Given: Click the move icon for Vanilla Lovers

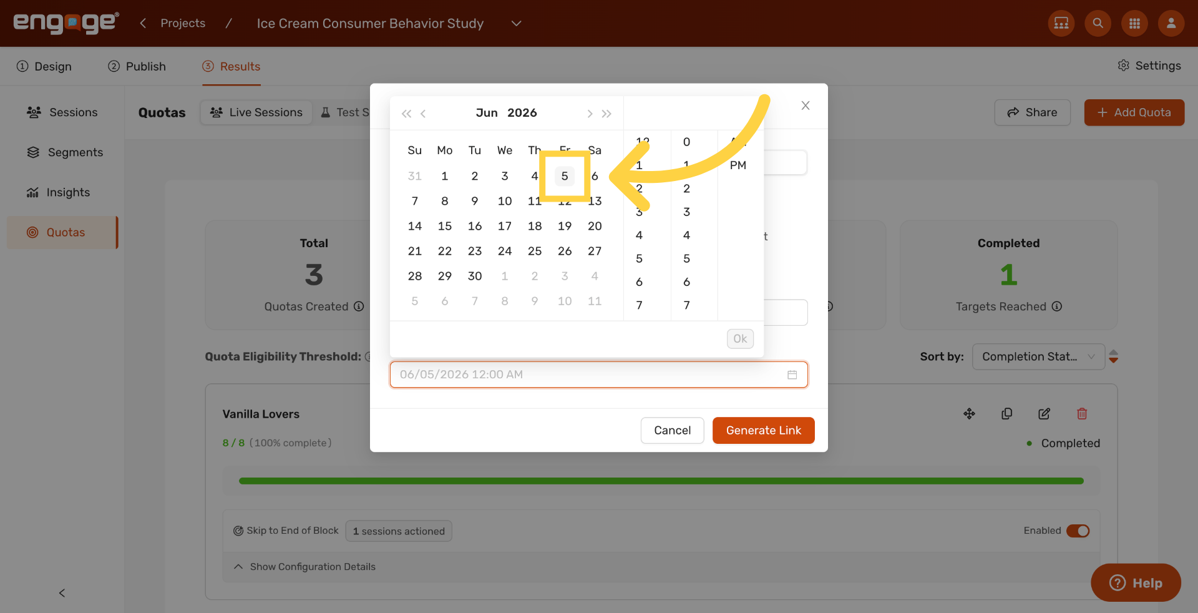Looking at the screenshot, I should (x=969, y=414).
